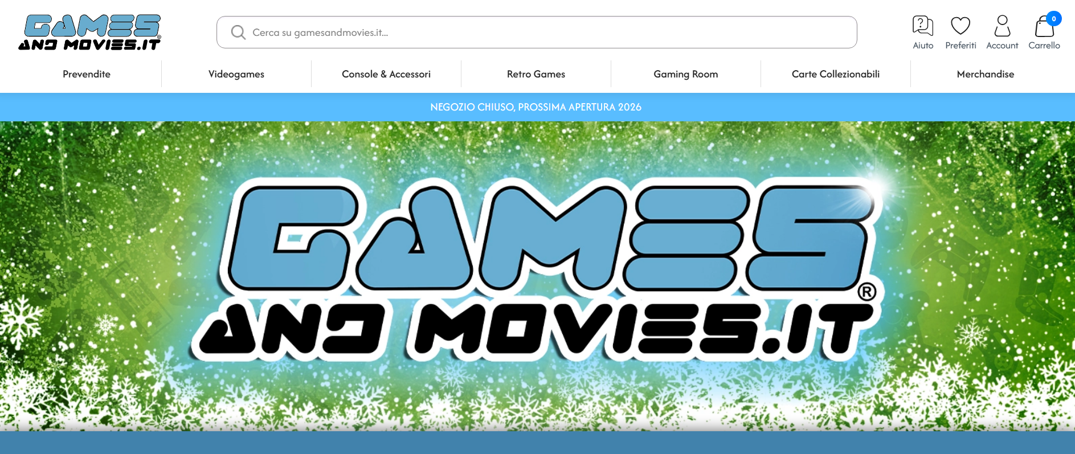Click the 'Carrello' text label

(1044, 46)
